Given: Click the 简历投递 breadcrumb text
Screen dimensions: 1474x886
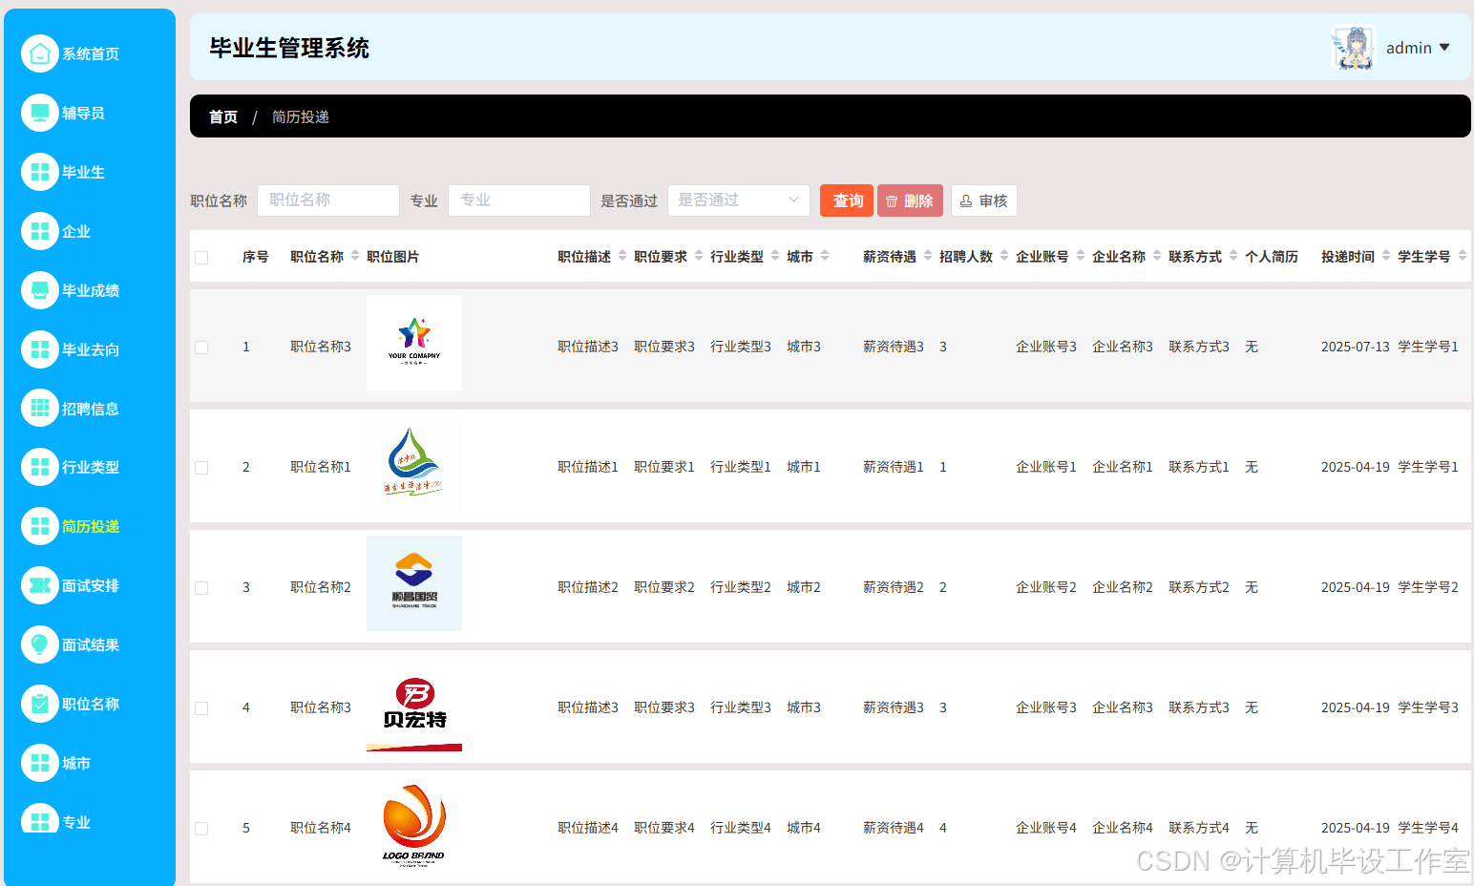Looking at the screenshot, I should coord(301,116).
